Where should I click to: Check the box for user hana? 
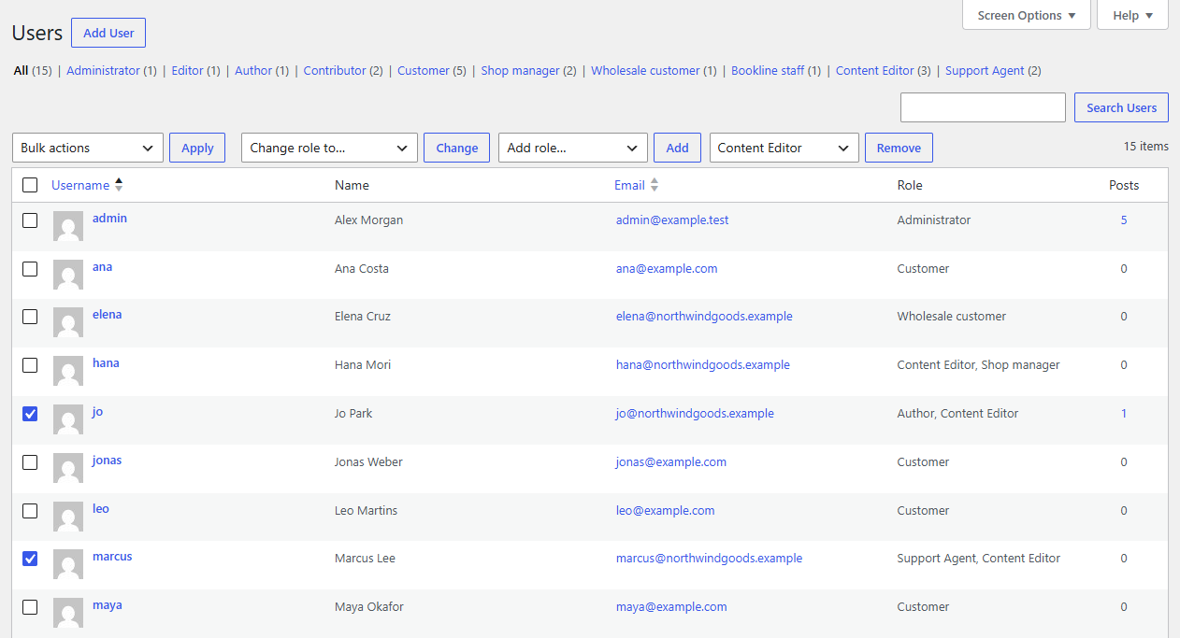[x=30, y=365]
